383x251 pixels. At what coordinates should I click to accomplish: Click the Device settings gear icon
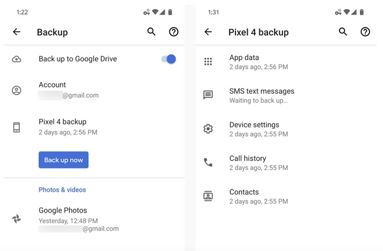[x=208, y=128]
